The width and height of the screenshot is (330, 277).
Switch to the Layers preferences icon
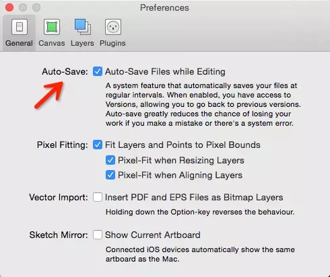point(83,27)
